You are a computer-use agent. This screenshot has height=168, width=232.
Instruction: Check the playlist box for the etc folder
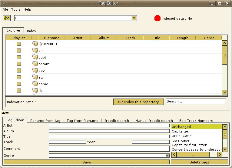coord(19,77)
